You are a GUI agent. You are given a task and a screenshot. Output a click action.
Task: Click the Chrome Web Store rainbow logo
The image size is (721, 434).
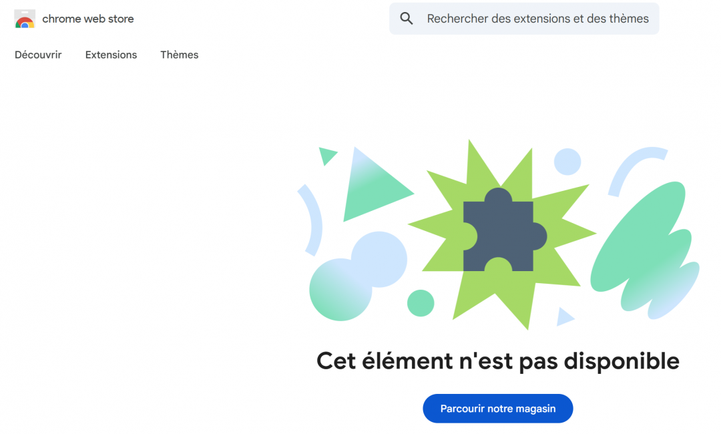point(25,19)
